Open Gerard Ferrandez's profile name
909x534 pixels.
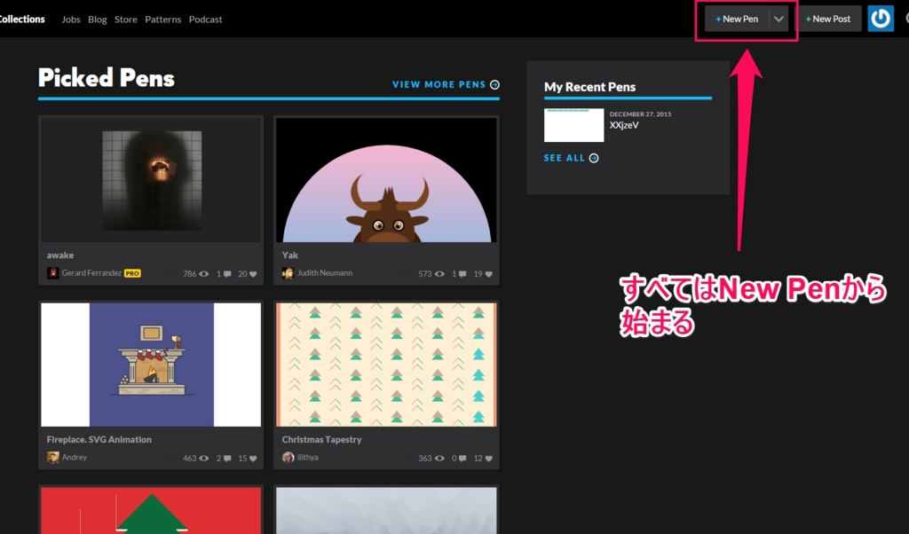pyautogui.click(x=91, y=273)
